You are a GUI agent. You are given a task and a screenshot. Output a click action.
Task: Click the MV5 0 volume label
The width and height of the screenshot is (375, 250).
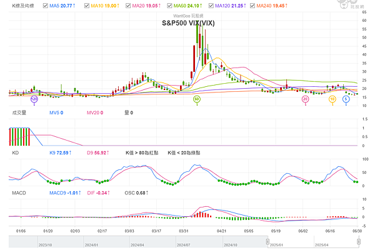(56, 112)
